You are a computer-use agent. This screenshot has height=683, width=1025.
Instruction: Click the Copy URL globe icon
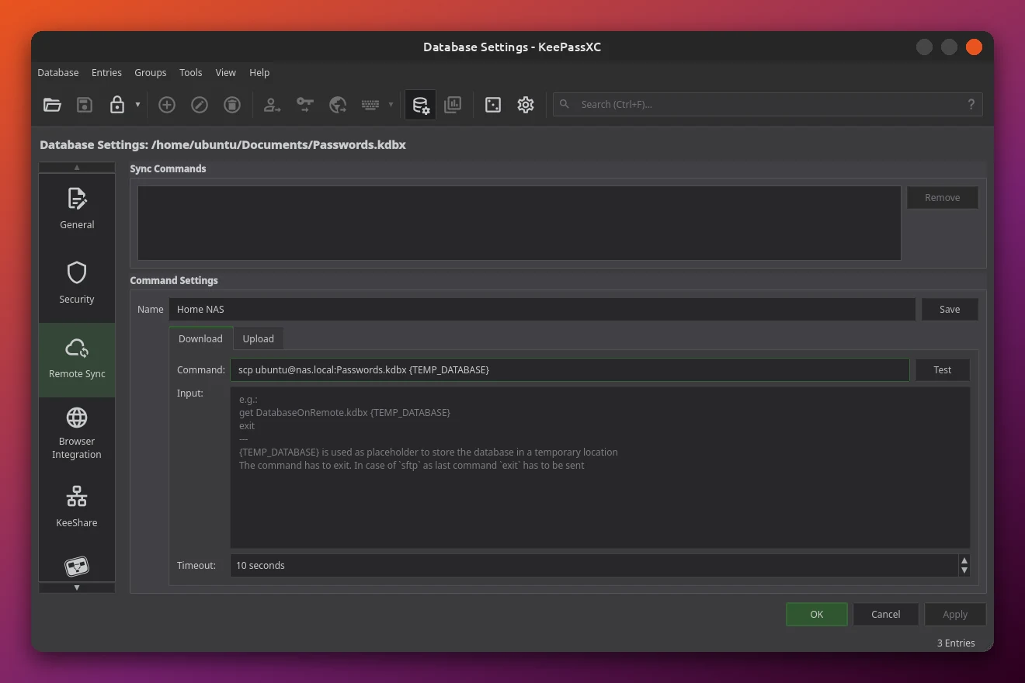pos(338,105)
